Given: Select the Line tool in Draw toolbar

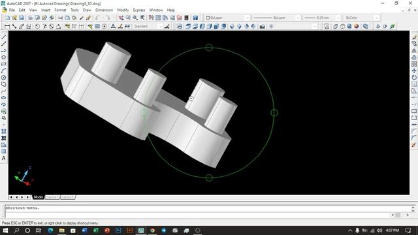Looking at the screenshot, I should coord(4,37).
